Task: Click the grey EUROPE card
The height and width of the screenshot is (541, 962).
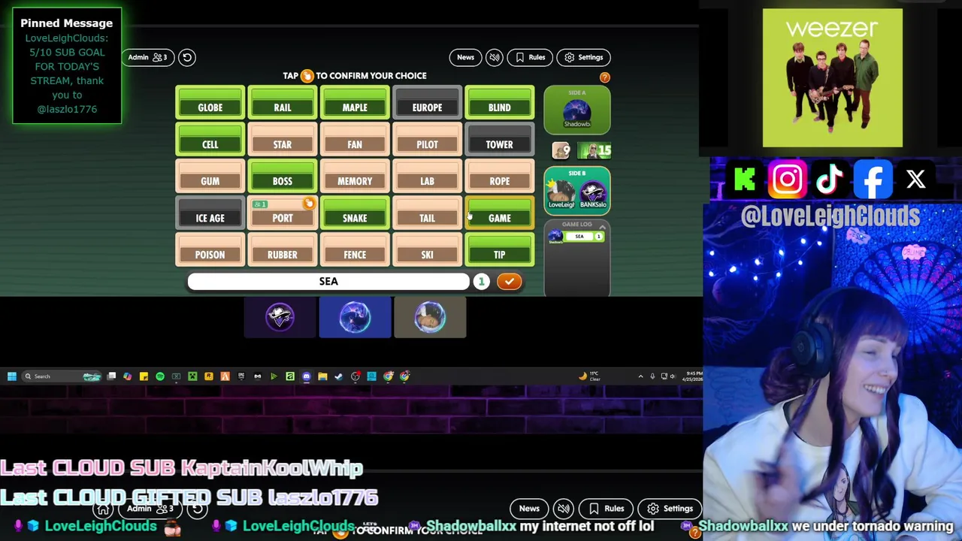Action: pos(427,104)
